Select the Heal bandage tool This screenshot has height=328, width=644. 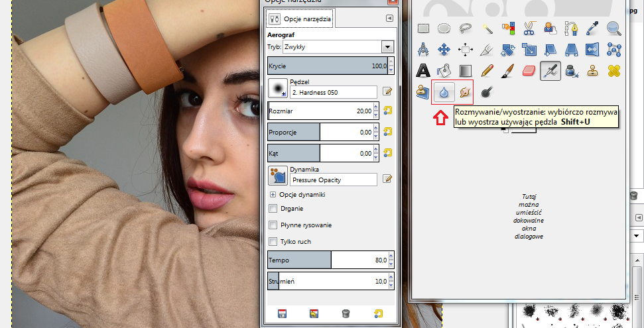[613, 71]
